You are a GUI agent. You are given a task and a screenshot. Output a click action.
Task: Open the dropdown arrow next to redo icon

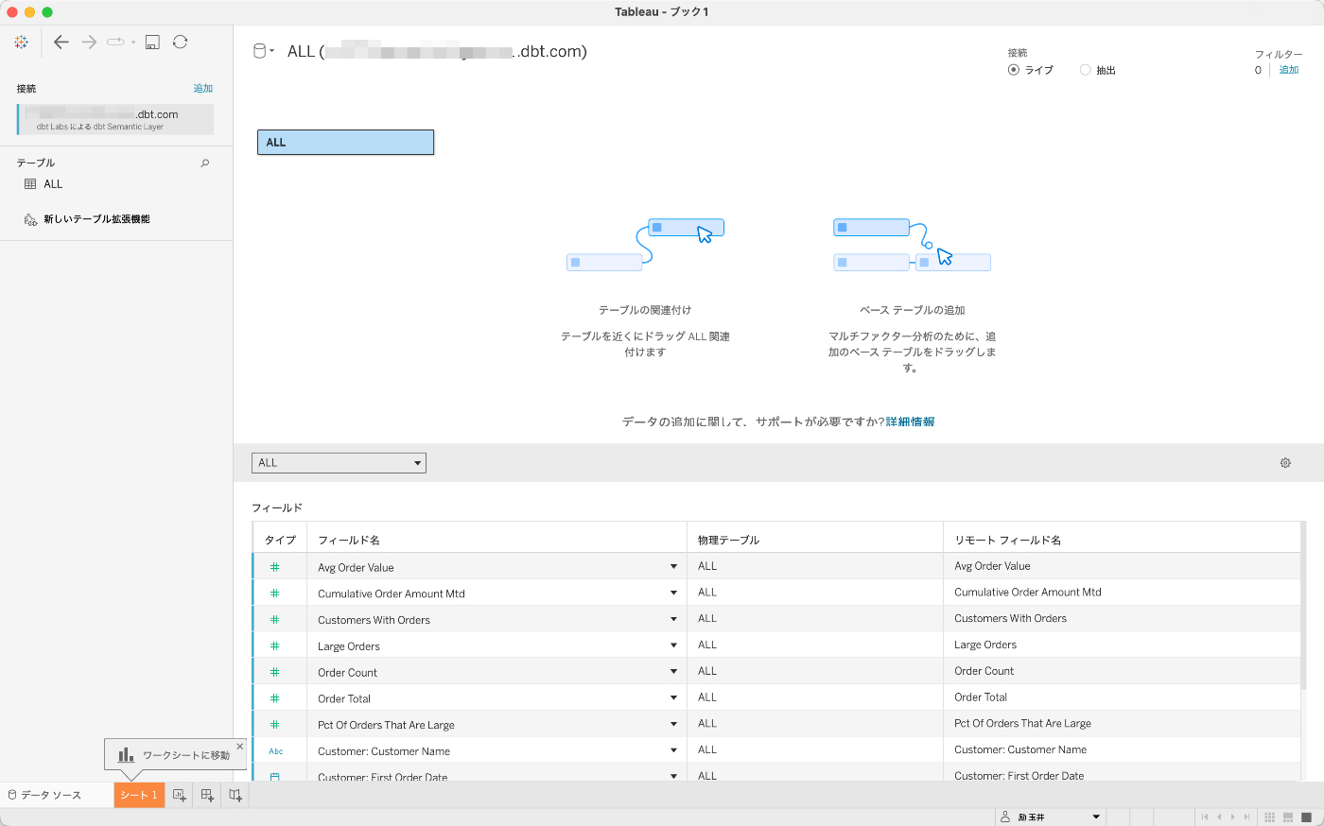pyautogui.click(x=133, y=43)
